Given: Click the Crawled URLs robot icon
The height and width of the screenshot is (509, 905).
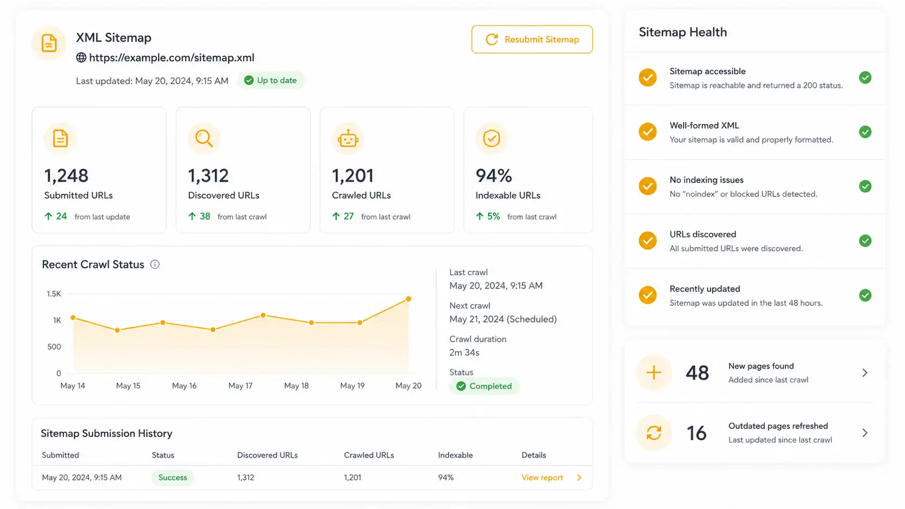Looking at the screenshot, I should pos(348,138).
